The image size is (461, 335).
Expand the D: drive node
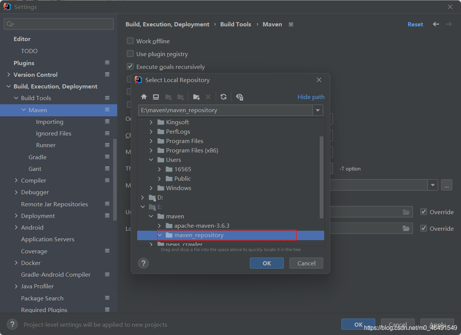click(142, 197)
